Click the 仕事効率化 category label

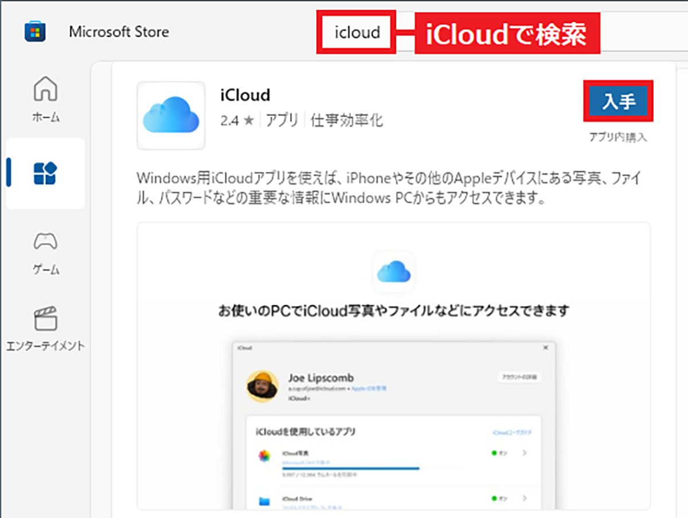click(x=346, y=120)
